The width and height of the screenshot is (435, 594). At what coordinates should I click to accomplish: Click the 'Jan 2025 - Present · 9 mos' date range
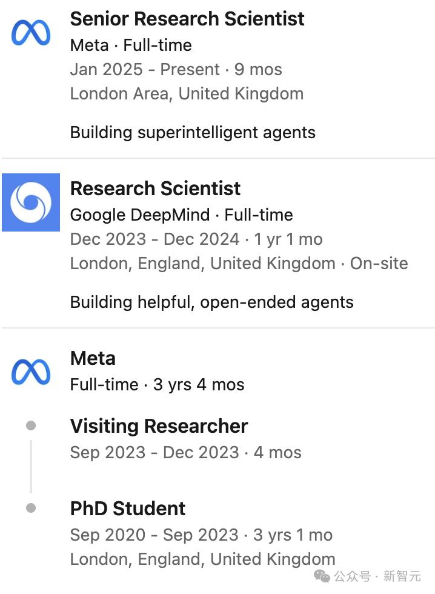176,69
